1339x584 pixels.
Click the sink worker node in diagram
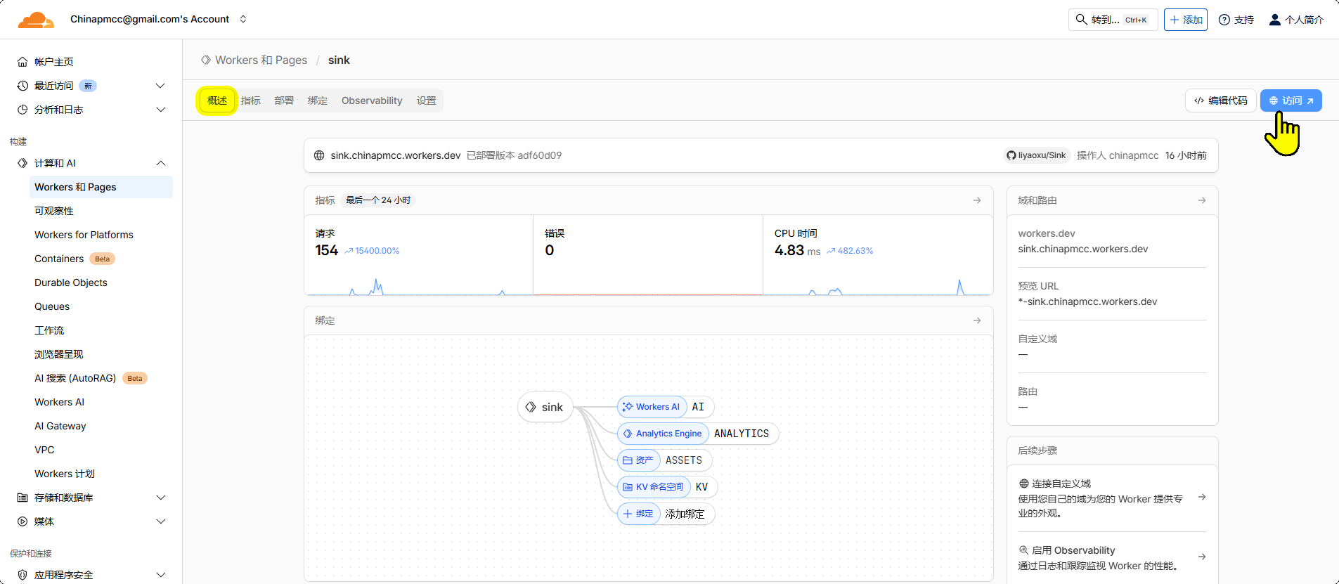[x=545, y=407]
